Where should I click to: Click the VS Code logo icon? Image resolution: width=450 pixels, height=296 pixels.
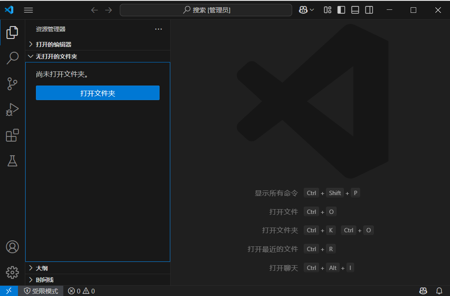(9, 10)
